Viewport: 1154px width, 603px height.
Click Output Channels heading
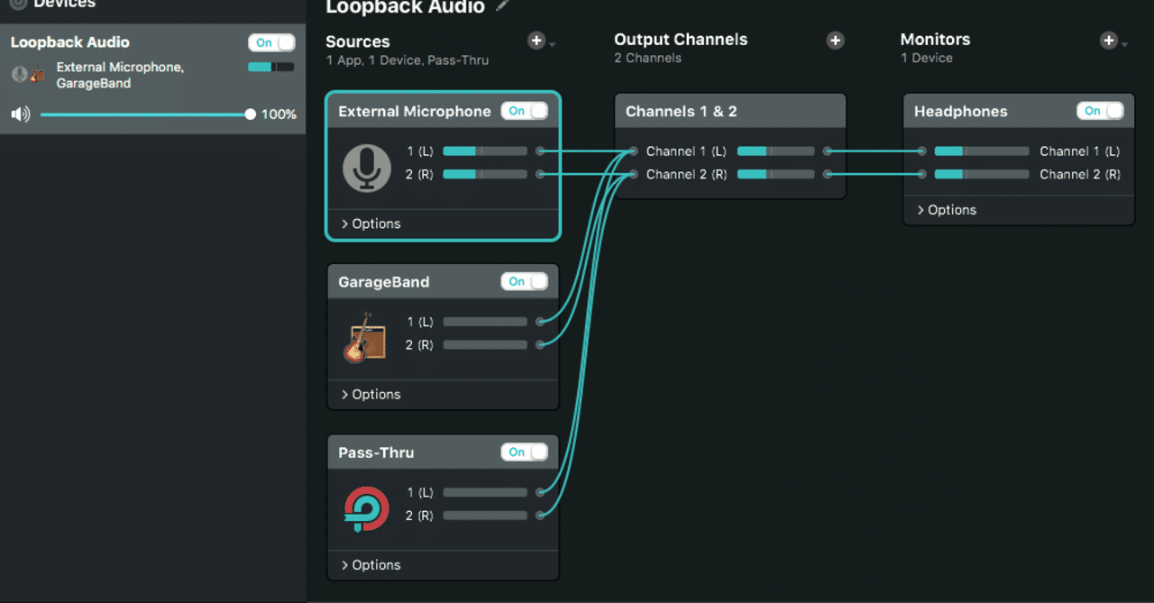click(x=681, y=40)
